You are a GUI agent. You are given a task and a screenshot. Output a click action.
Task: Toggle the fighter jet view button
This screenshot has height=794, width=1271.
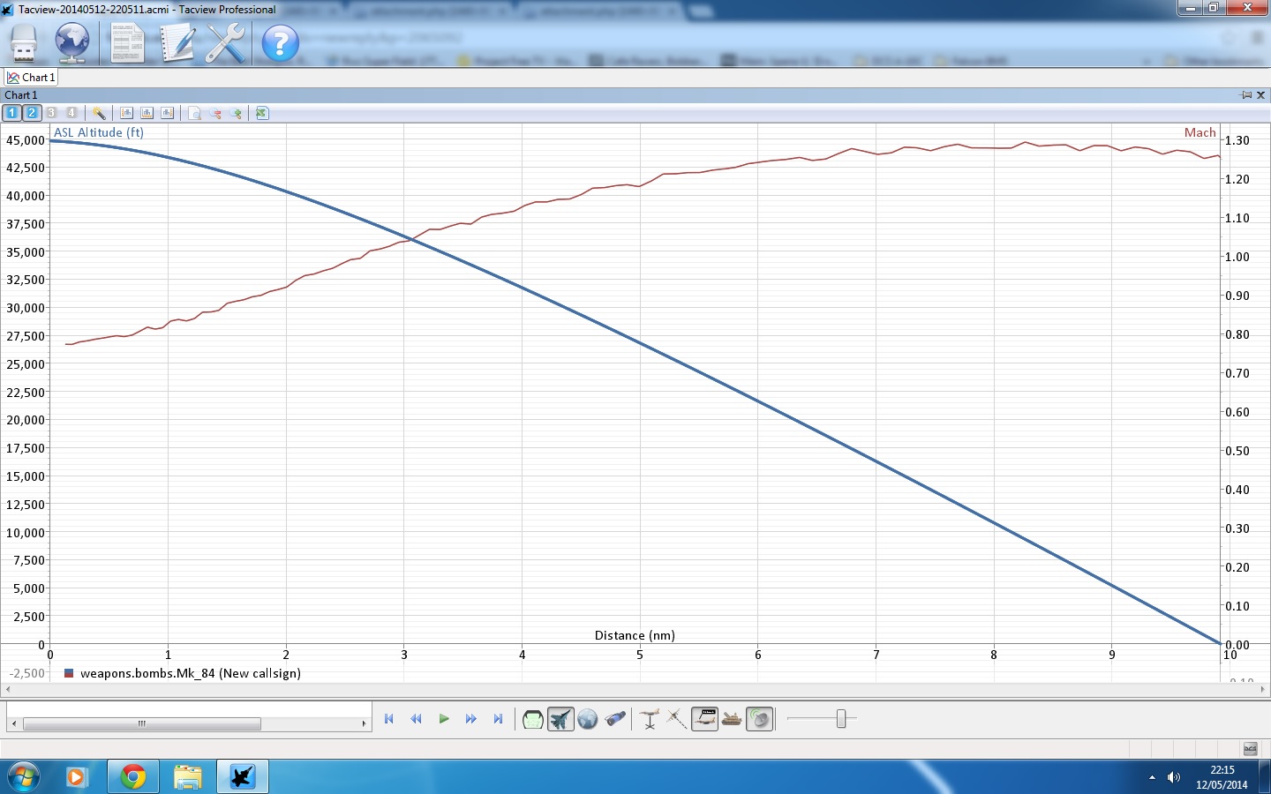[560, 720]
